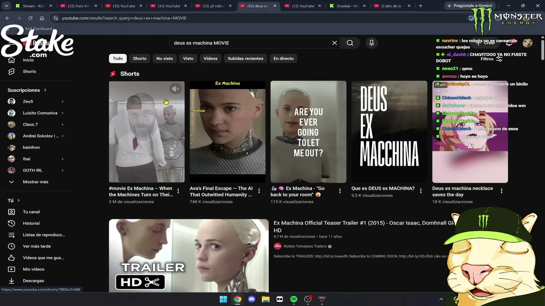Open Vídeos que me gustan in the sidebar
This screenshot has width=545, height=306.
43,258
